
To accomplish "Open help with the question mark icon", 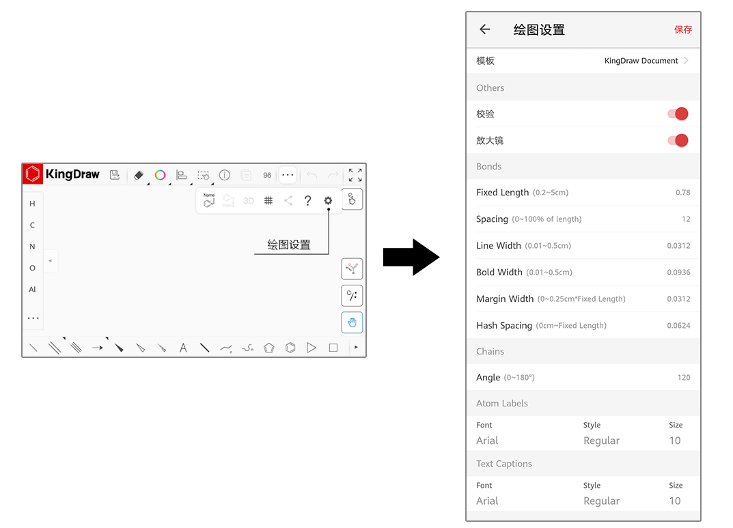I will 307,201.
